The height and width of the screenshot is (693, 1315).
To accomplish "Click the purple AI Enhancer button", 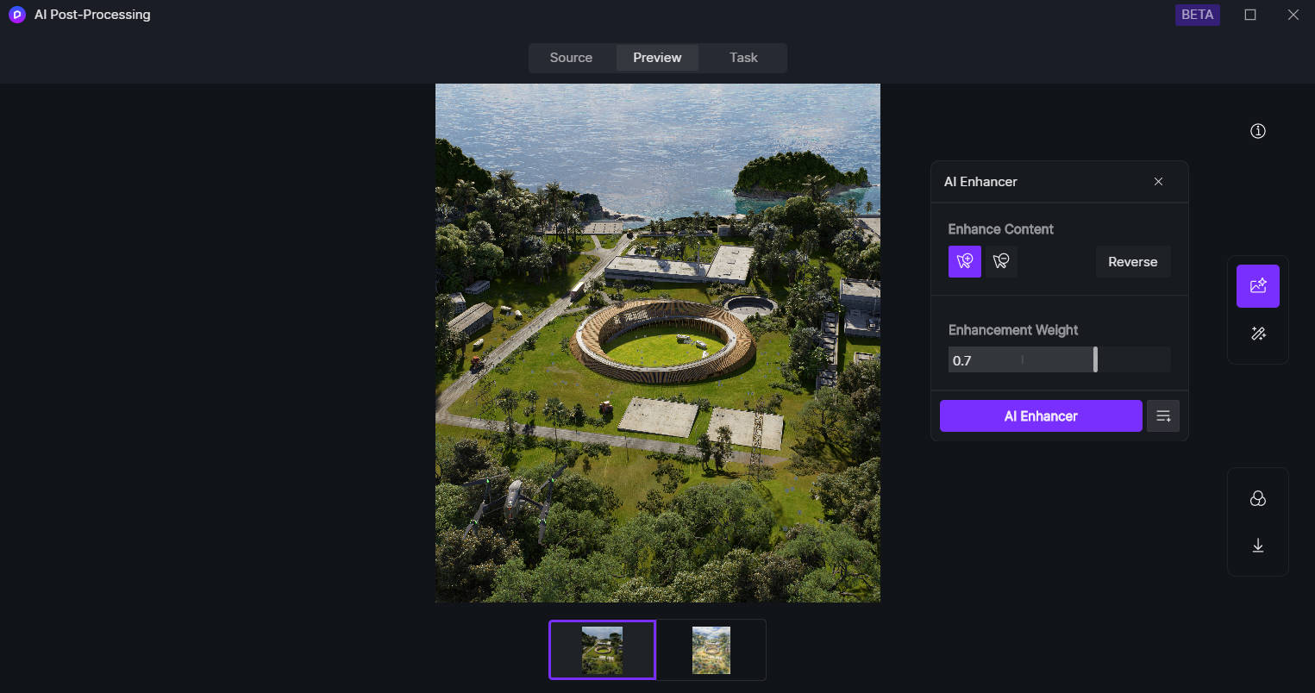I will 1041,416.
